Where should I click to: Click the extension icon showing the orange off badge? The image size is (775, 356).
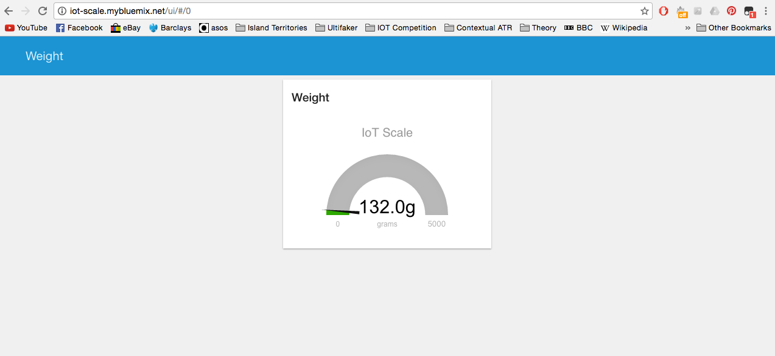tap(681, 11)
